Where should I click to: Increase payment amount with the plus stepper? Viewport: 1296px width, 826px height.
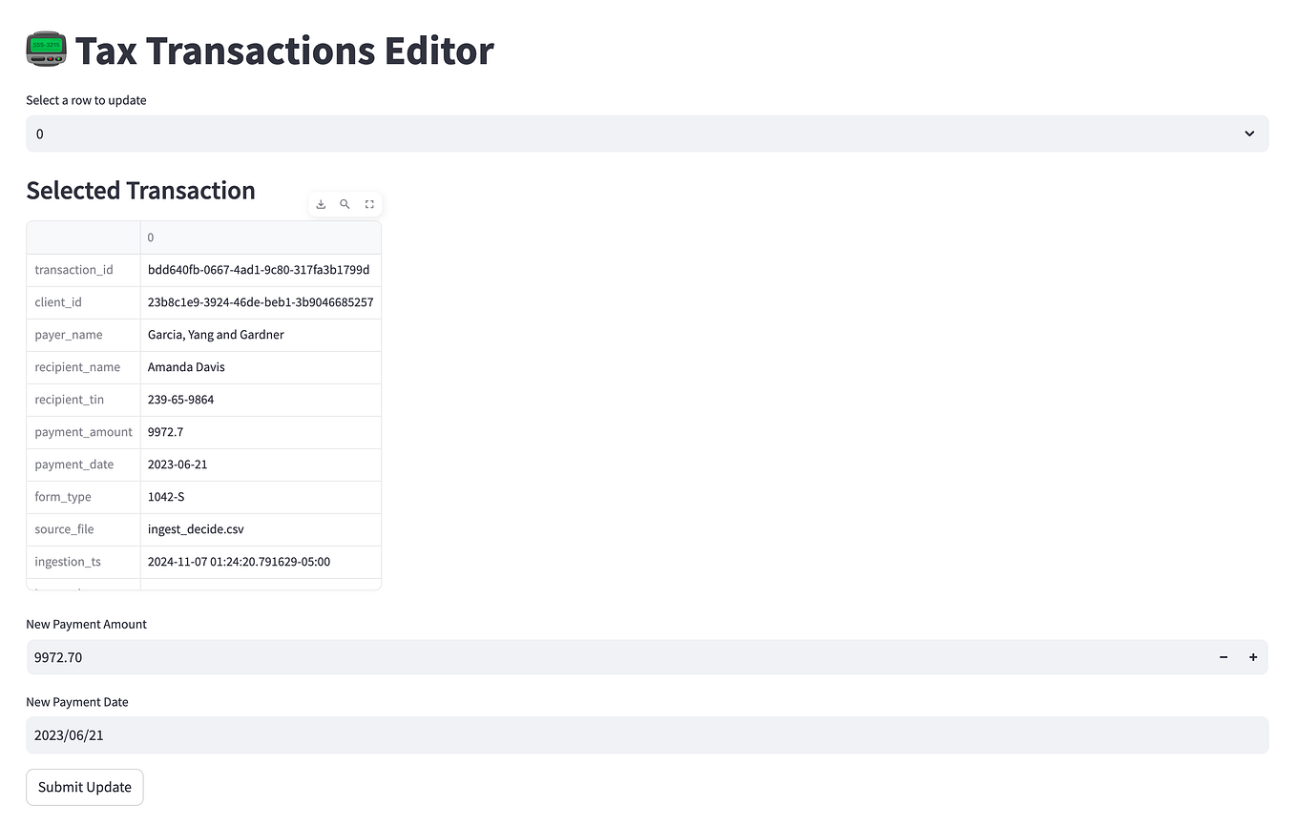[1253, 657]
